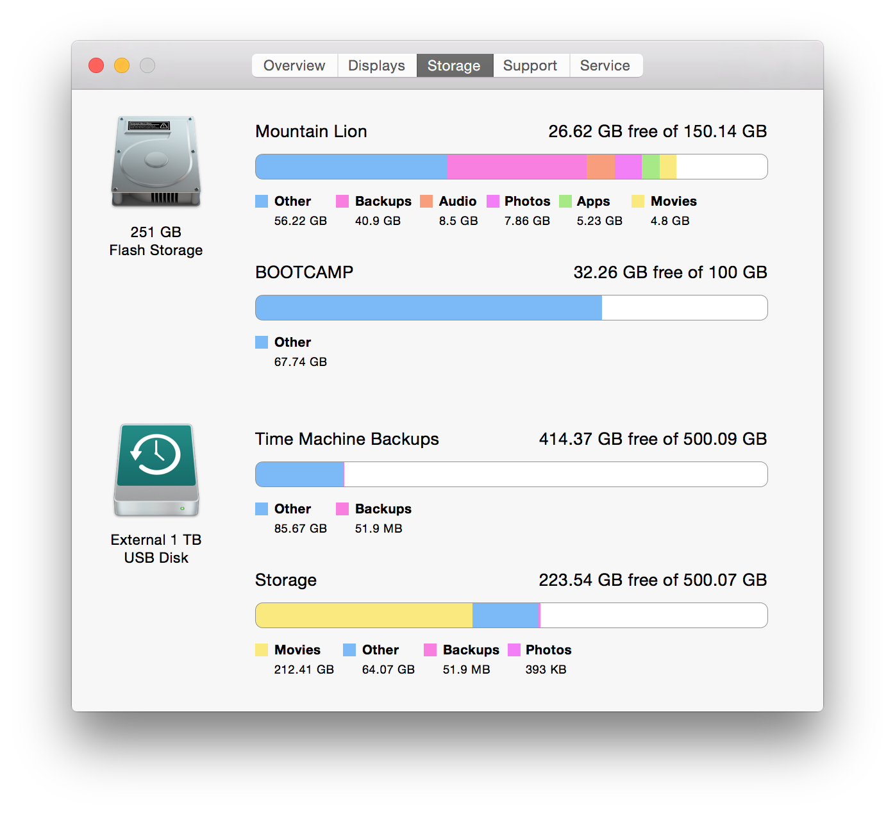Click the Time Machine Backups volume name
This screenshot has width=895, height=814.
(x=347, y=439)
